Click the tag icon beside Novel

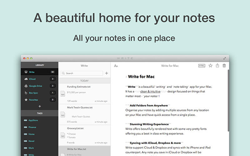[25, 141]
